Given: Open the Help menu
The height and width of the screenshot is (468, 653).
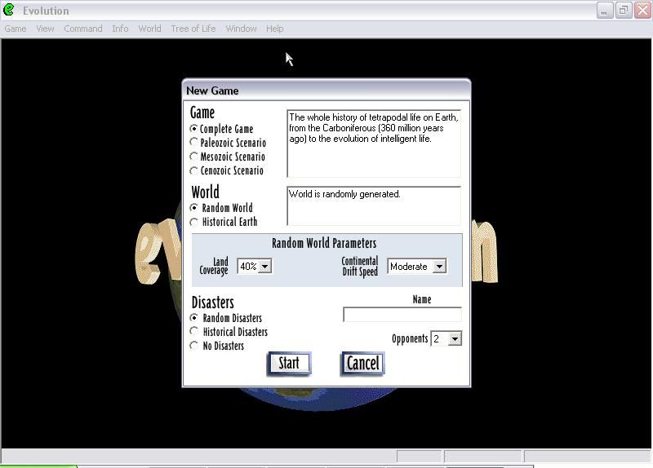Looking at the screenshot, I should click(274, 29).
